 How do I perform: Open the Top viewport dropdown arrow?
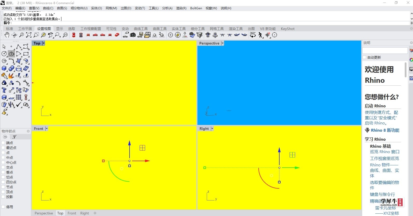point(44,43)
